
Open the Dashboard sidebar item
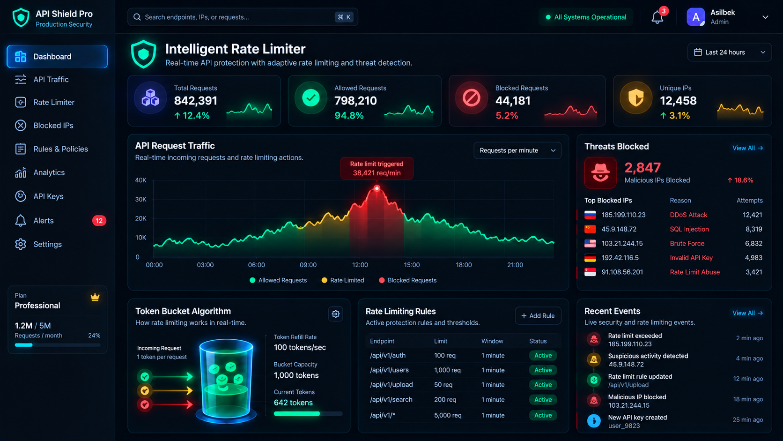click(57, 57)
